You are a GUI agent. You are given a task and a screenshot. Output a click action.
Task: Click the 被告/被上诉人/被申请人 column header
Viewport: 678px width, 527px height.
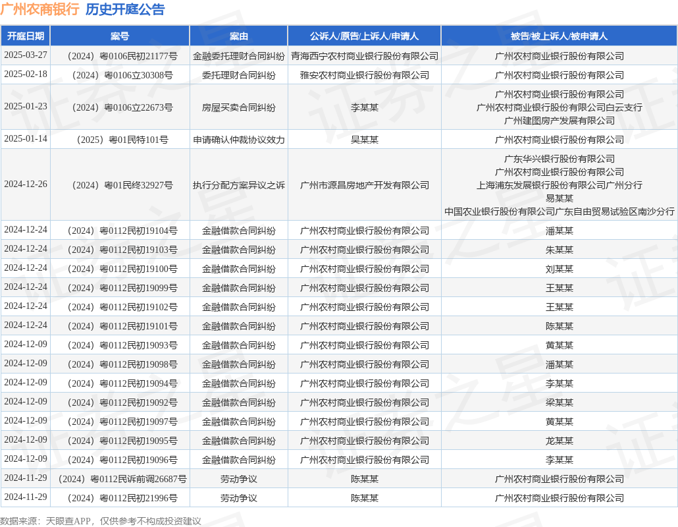559,36
